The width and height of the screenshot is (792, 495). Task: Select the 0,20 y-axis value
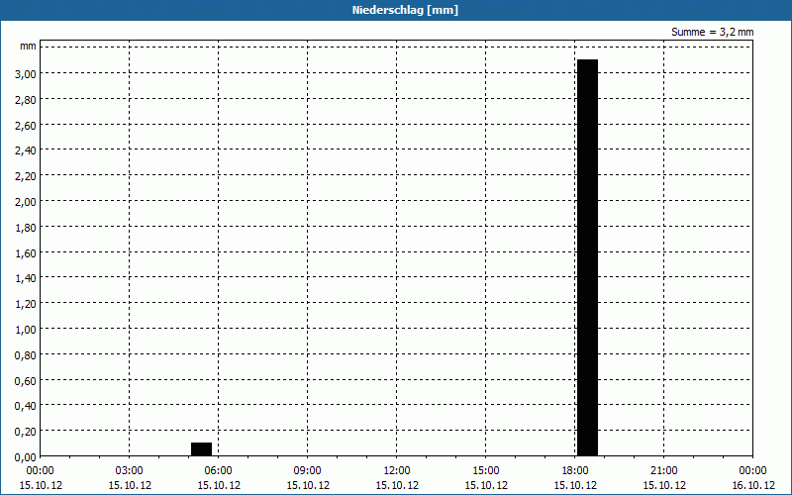tap(26, 432)
